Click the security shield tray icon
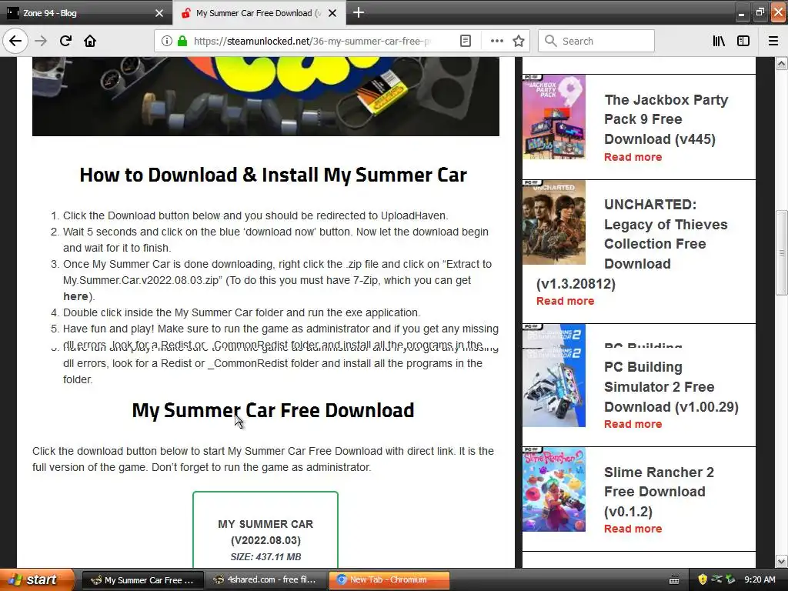The width and height of the screenshot is (788, 591). 703,580
